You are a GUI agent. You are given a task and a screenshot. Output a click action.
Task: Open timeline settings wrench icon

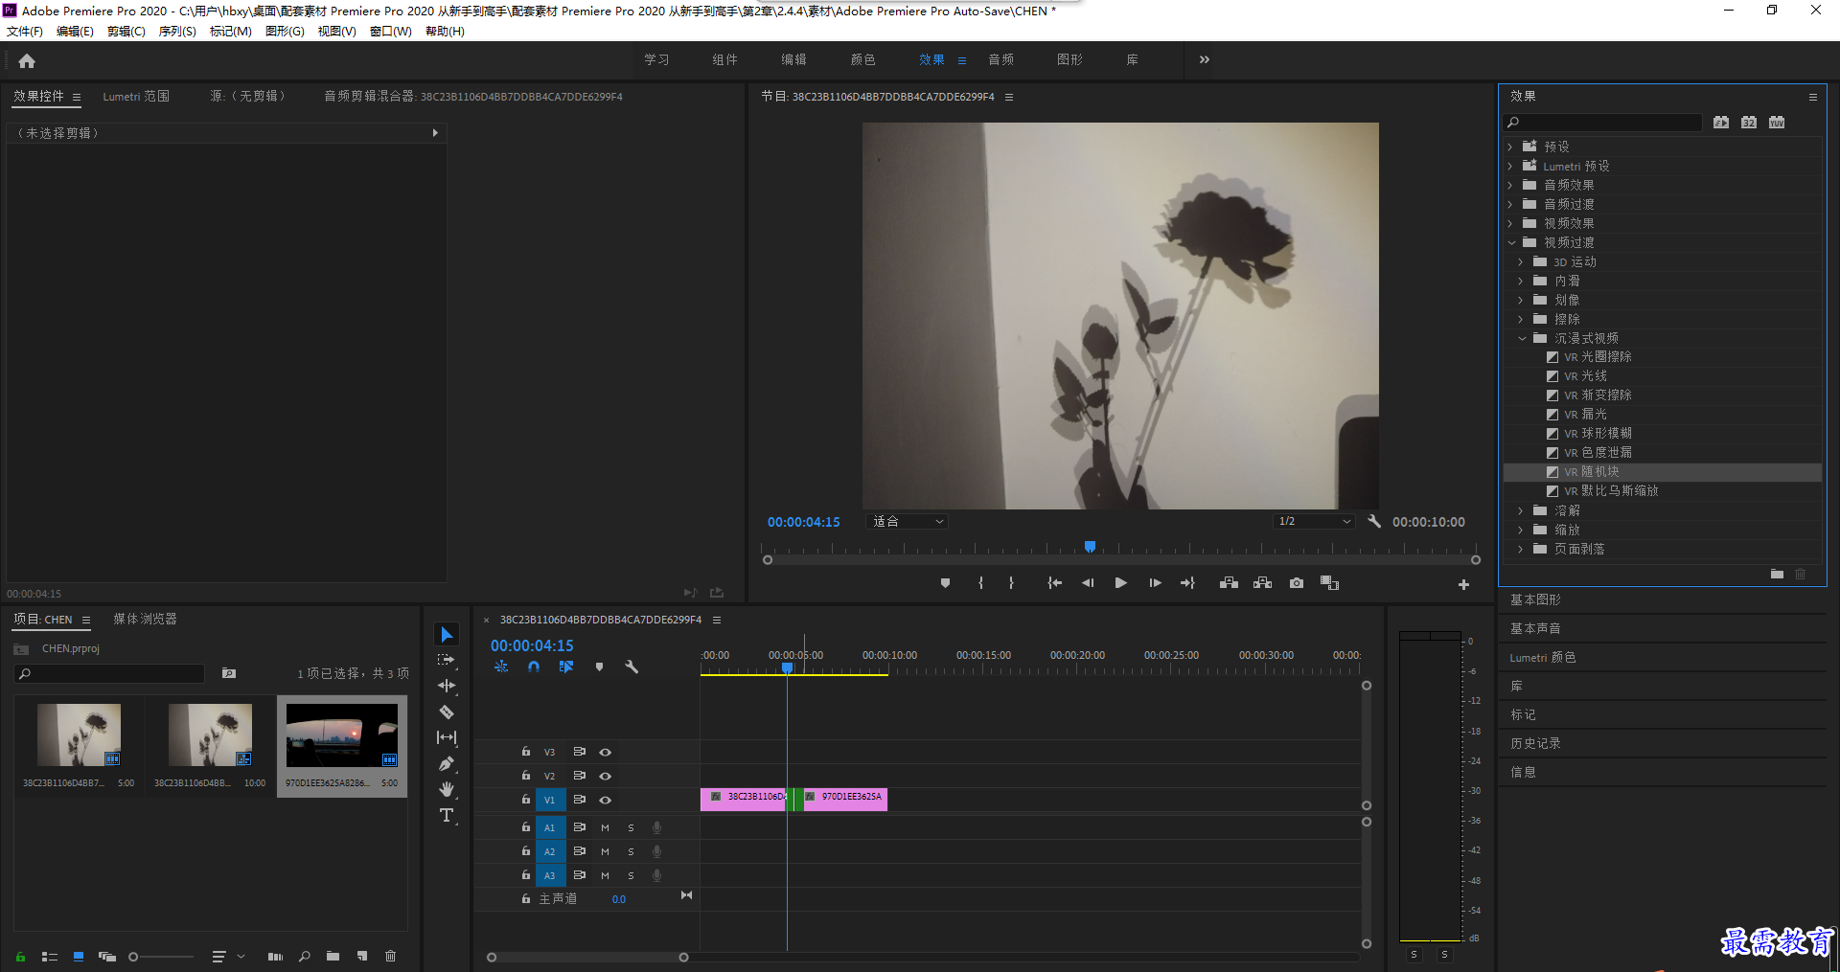632,667
